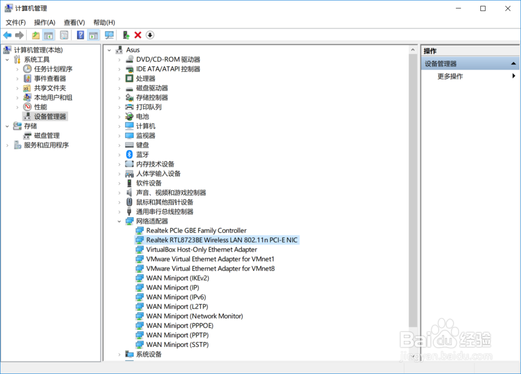521x374 pixels.
Task: Select VMware Virtual Ethernet Adapter for VMnet1
Action: (210, 259)
